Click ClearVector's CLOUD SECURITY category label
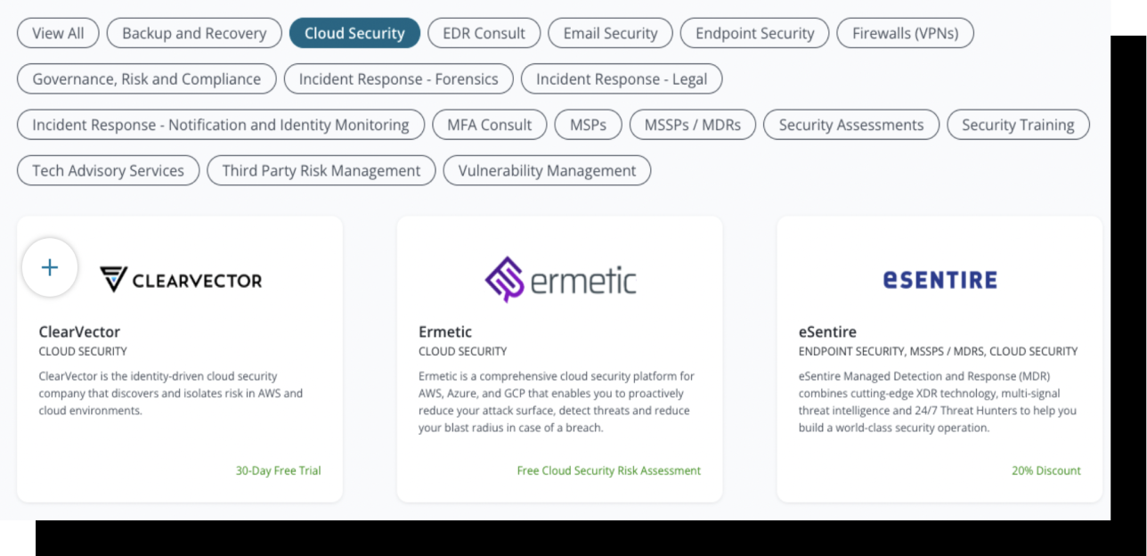 pyautogui.click(x=83, y=351)
